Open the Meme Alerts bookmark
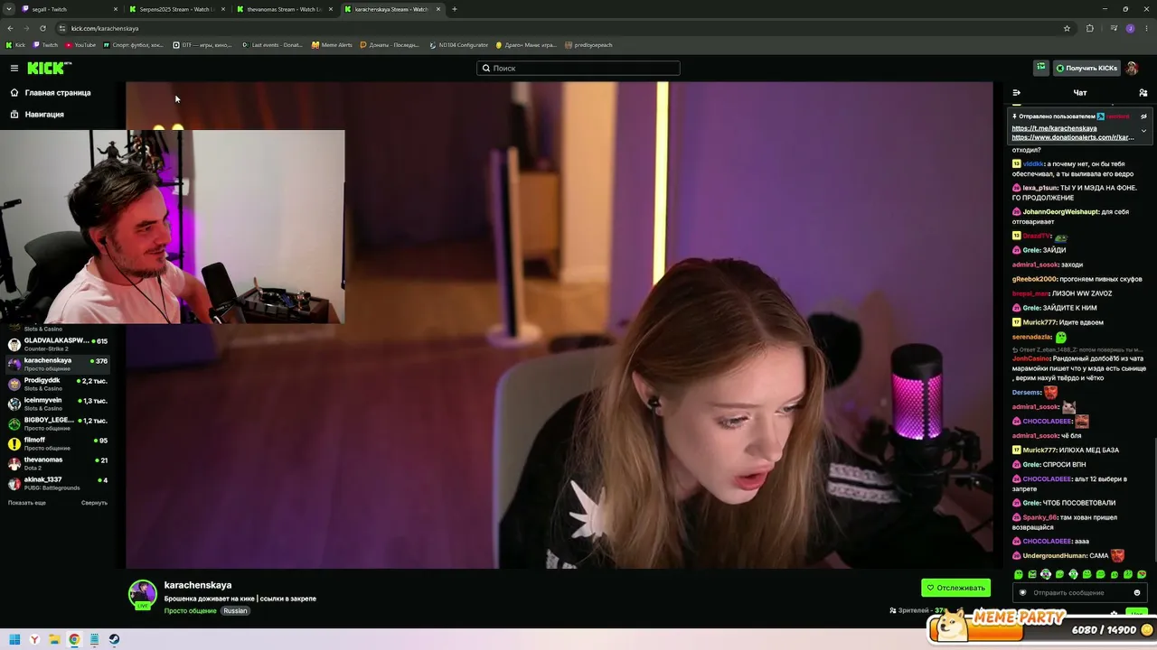 click(x=332, y=45)
